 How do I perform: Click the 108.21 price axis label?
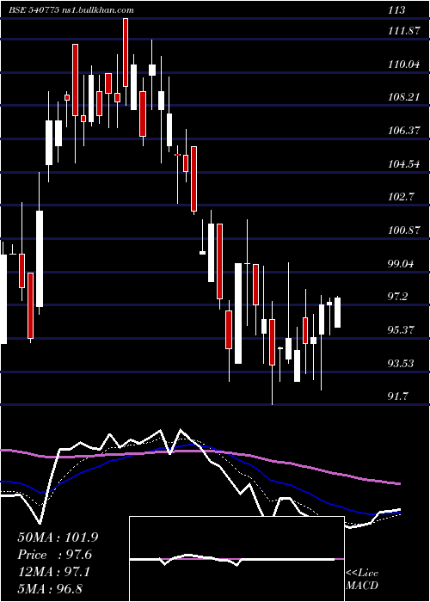403,97
